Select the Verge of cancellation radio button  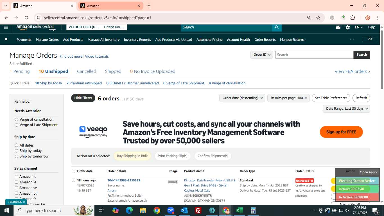pos(17,120)
